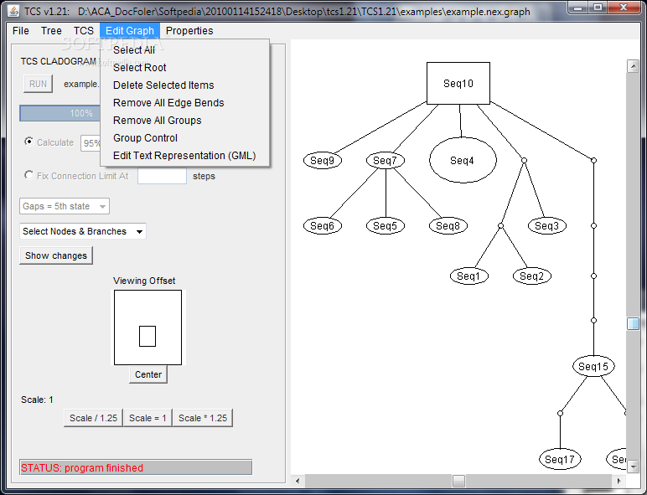Select the large Seq4 node
Image resolution: width=647 pixels, height=495 pixels.
(463, 160)
